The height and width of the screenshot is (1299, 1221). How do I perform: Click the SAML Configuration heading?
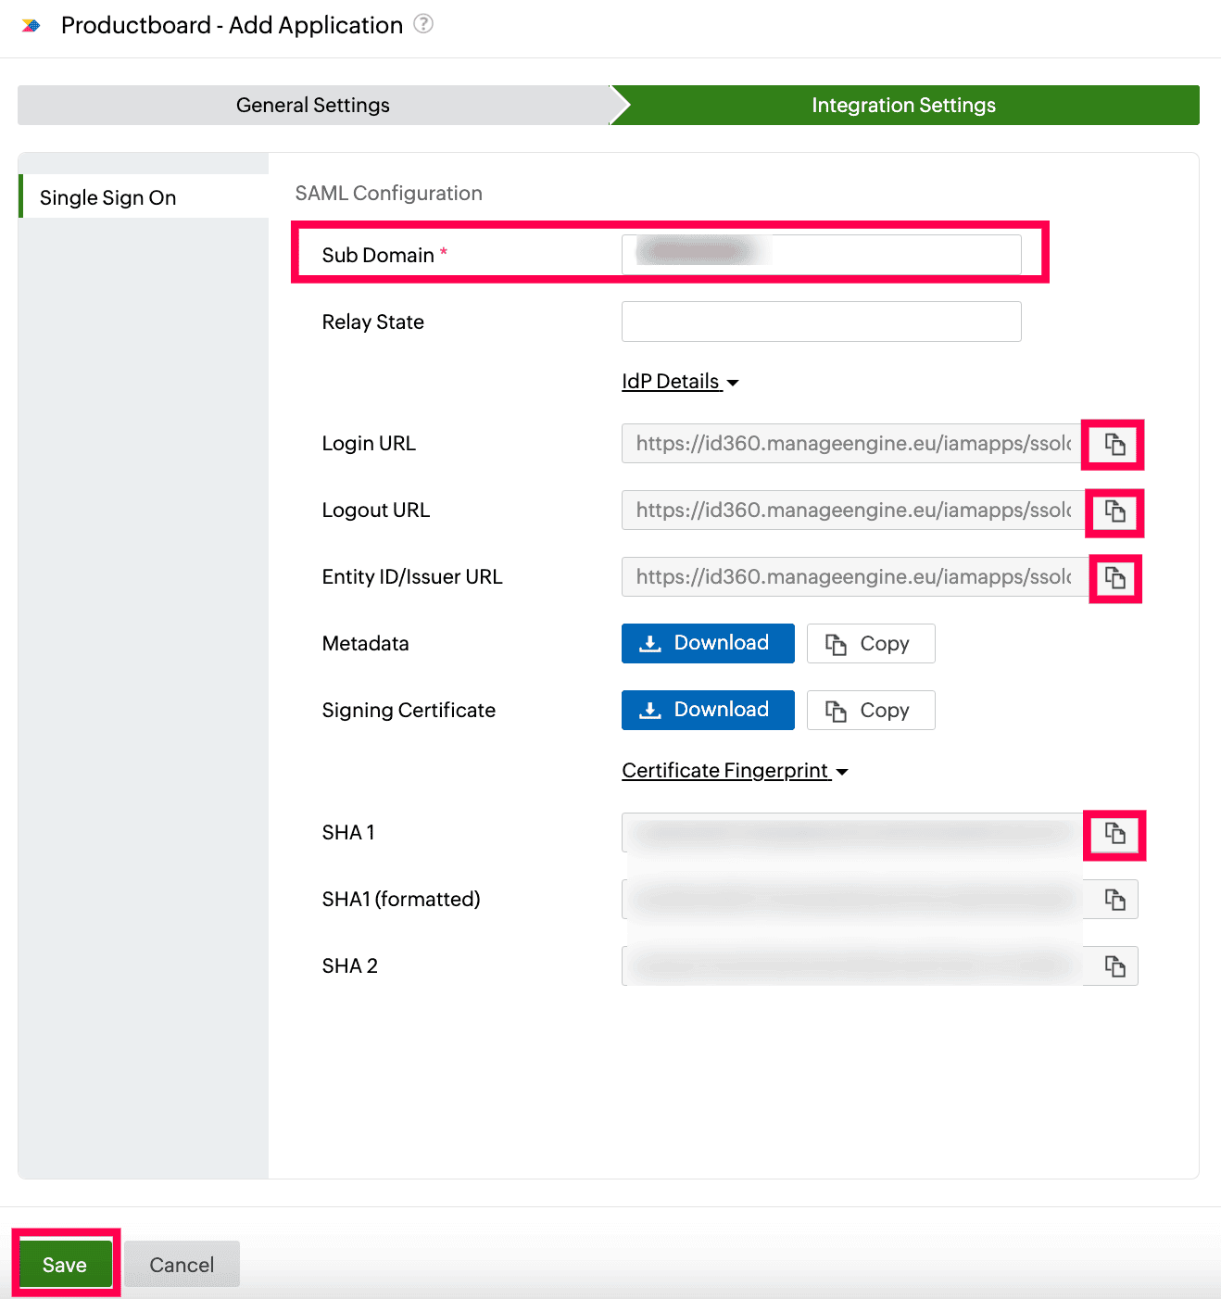point(389,193)
